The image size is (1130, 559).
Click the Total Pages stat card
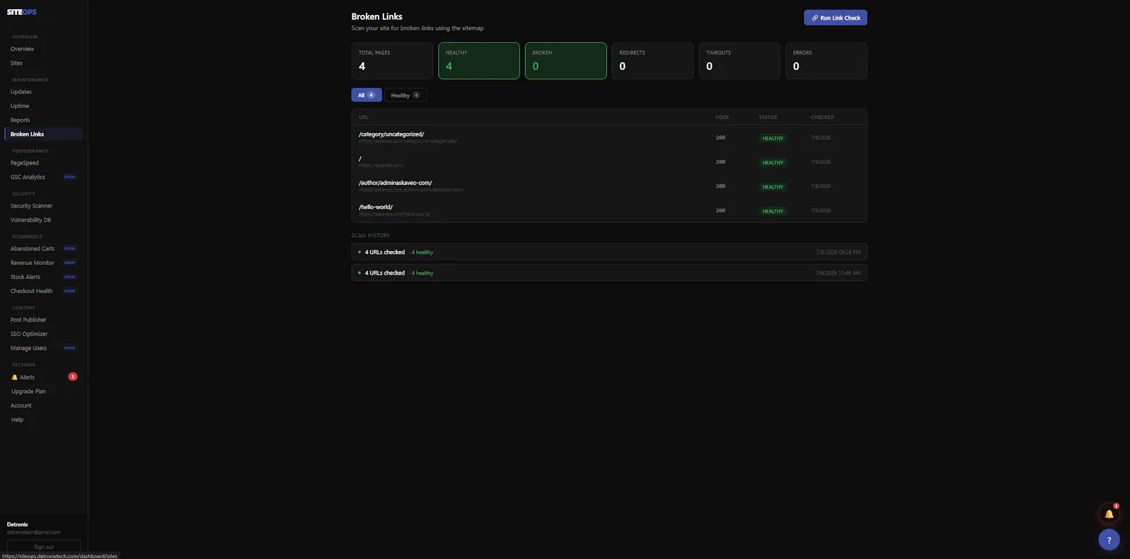pos(392,61)
